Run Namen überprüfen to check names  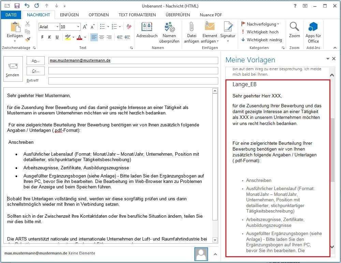click(169, 33)
